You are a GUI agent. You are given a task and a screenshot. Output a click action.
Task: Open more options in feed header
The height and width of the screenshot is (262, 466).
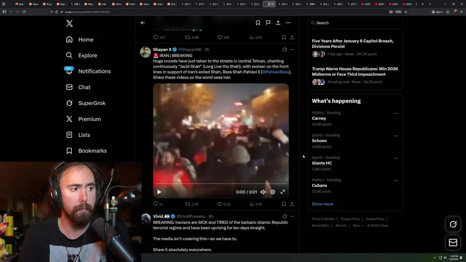[288, 23]
